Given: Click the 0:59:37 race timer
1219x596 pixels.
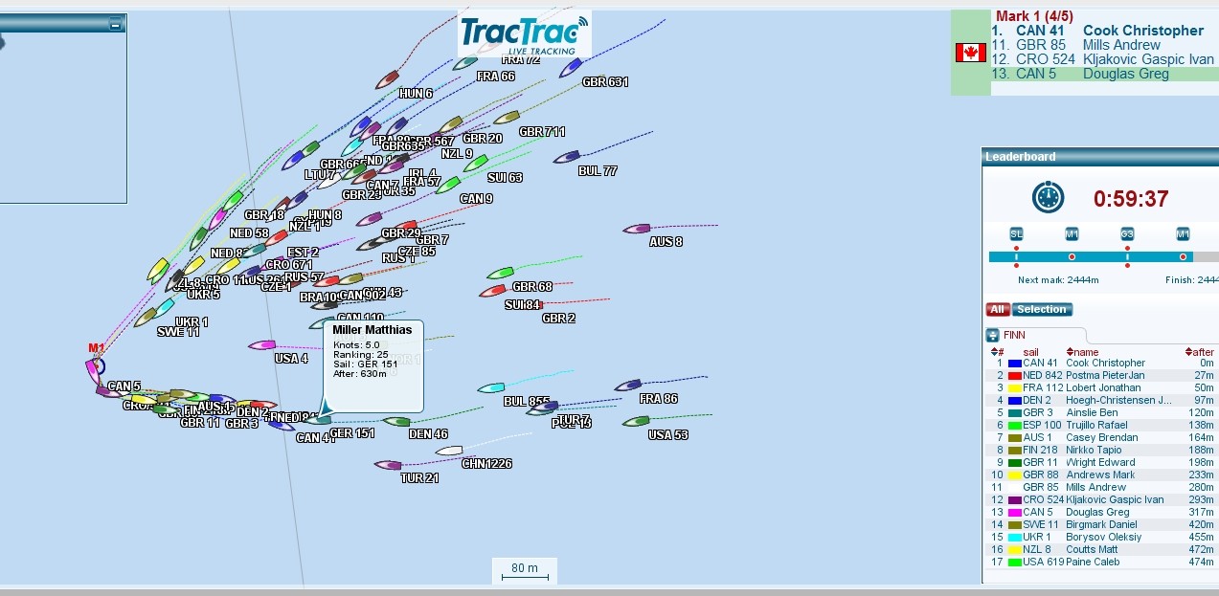Looking at the screenshot, I should 1131,199.
